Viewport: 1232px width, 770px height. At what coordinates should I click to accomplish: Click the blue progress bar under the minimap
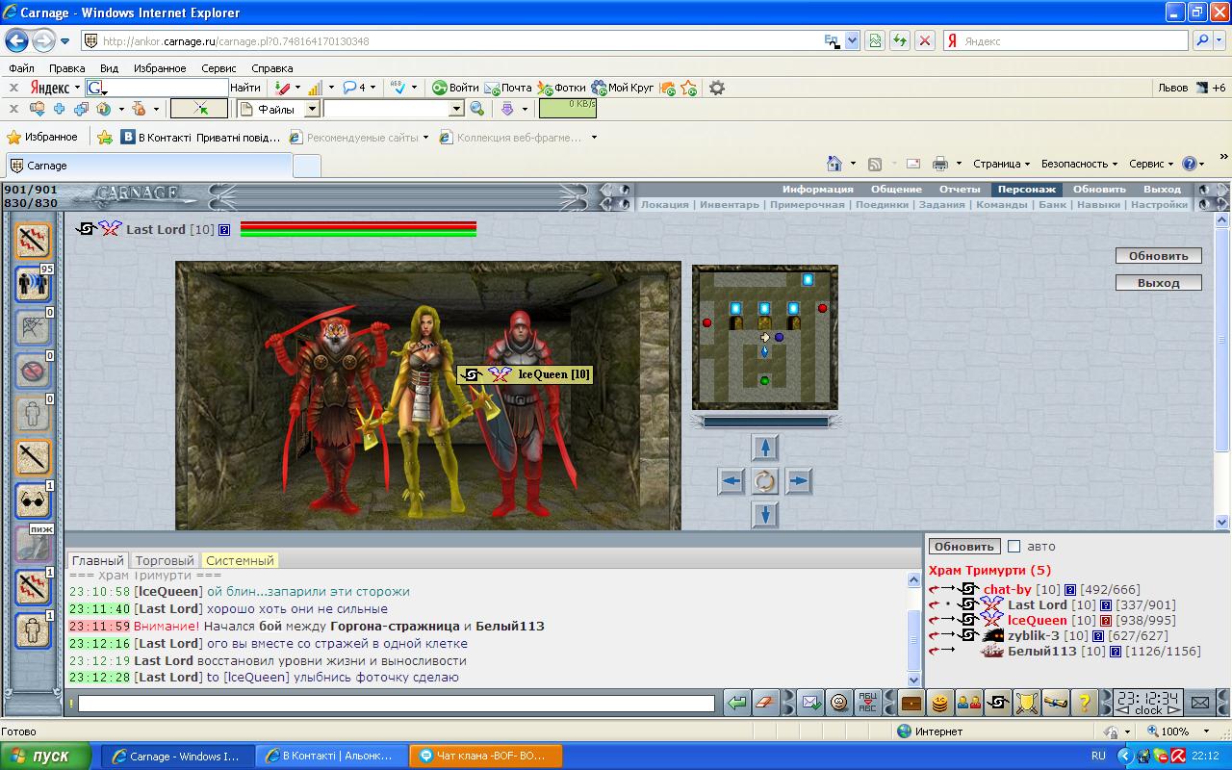coord(765,422)
